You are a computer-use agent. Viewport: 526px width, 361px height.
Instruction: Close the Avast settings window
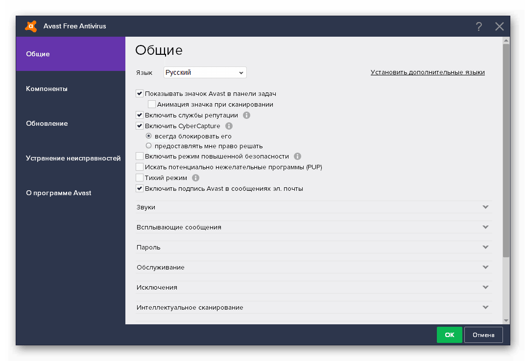[x=500, y=26]
